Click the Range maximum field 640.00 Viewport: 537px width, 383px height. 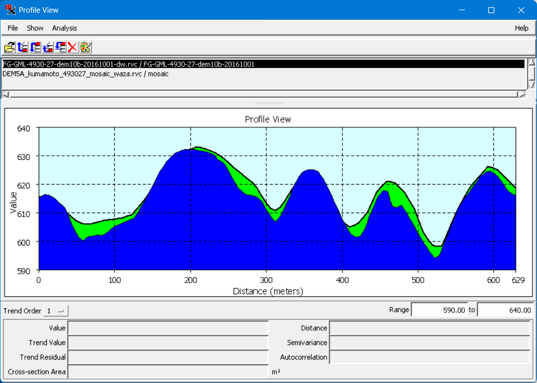(x=505, y=310)
